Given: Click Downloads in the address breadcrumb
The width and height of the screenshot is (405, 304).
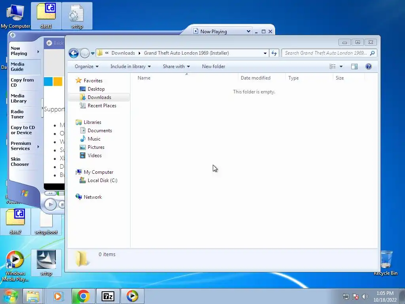Looking at the screenshot, I should pos(123,53).
